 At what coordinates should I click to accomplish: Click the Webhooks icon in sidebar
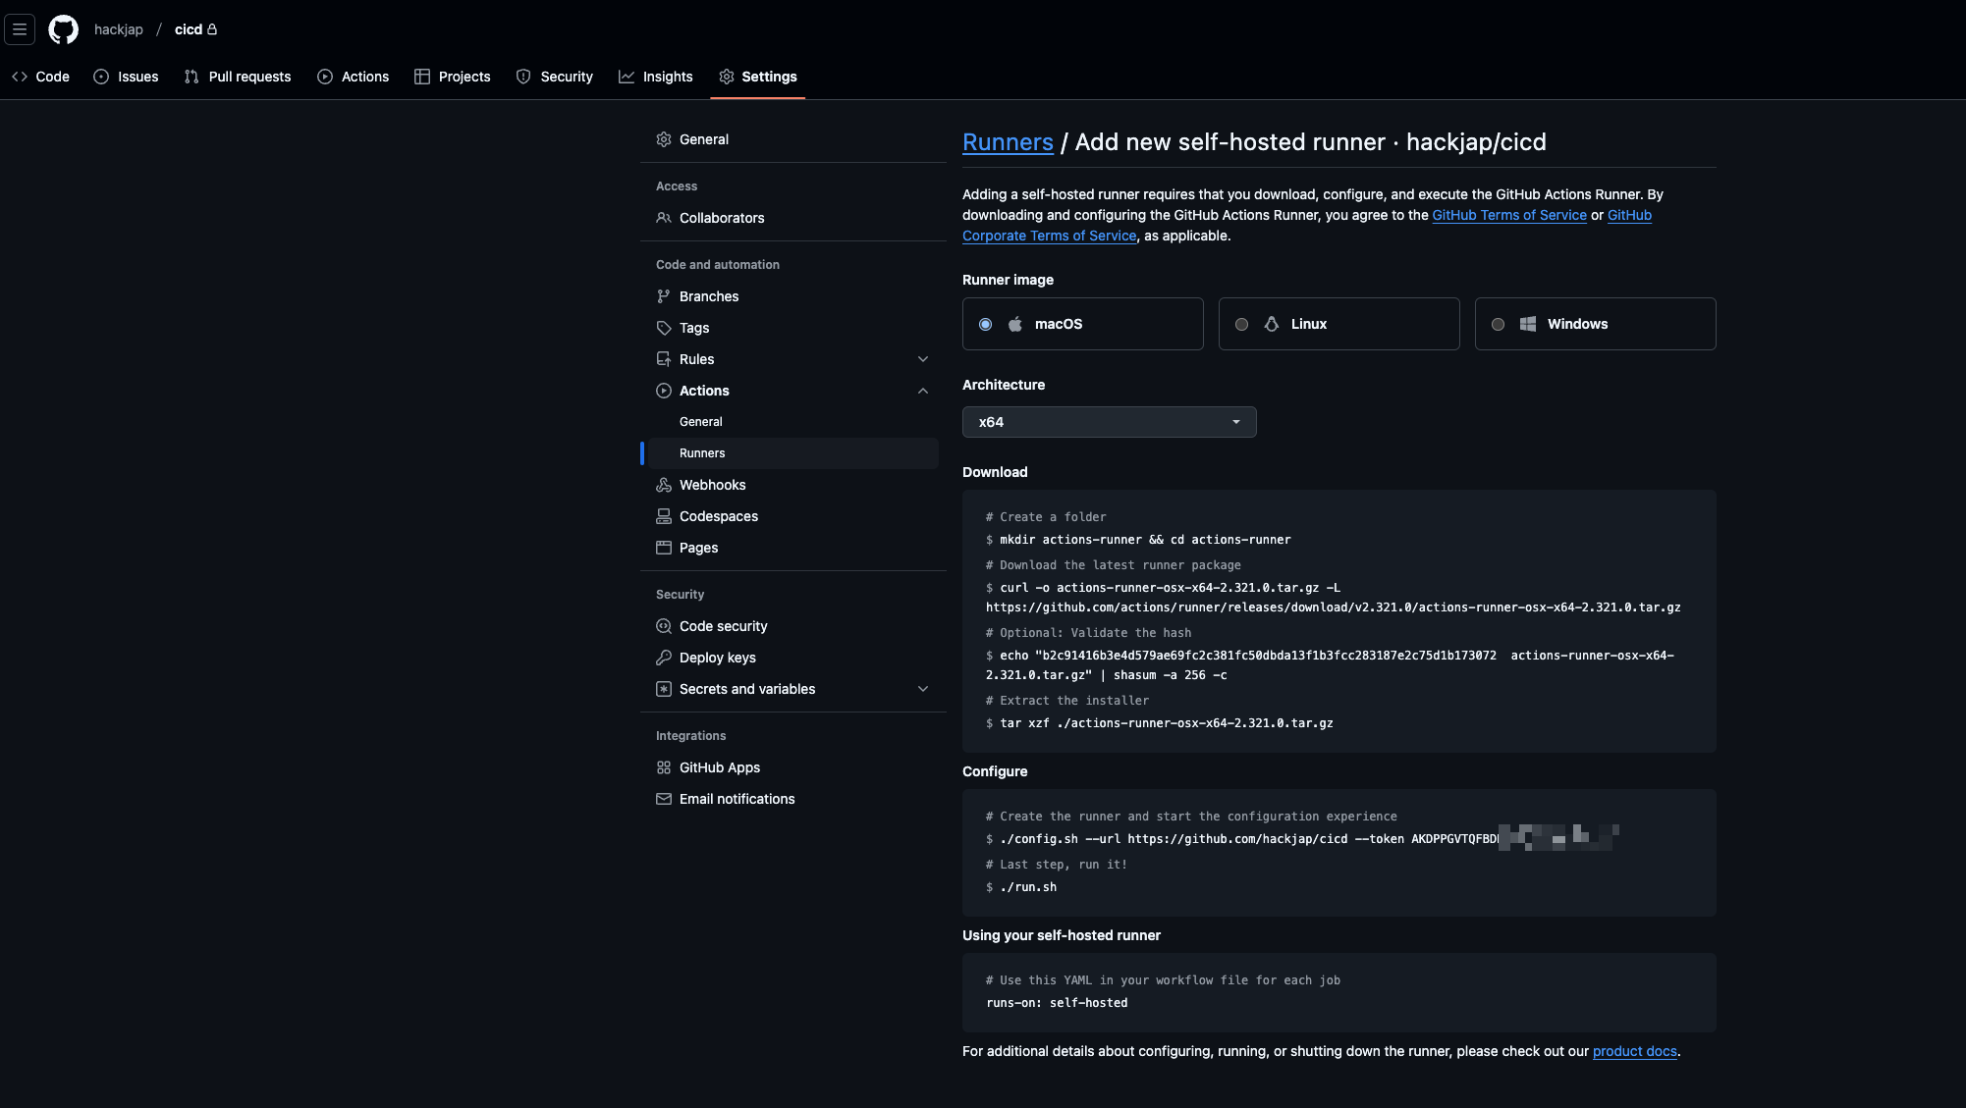pyautogui.click(x=664, y=485)
